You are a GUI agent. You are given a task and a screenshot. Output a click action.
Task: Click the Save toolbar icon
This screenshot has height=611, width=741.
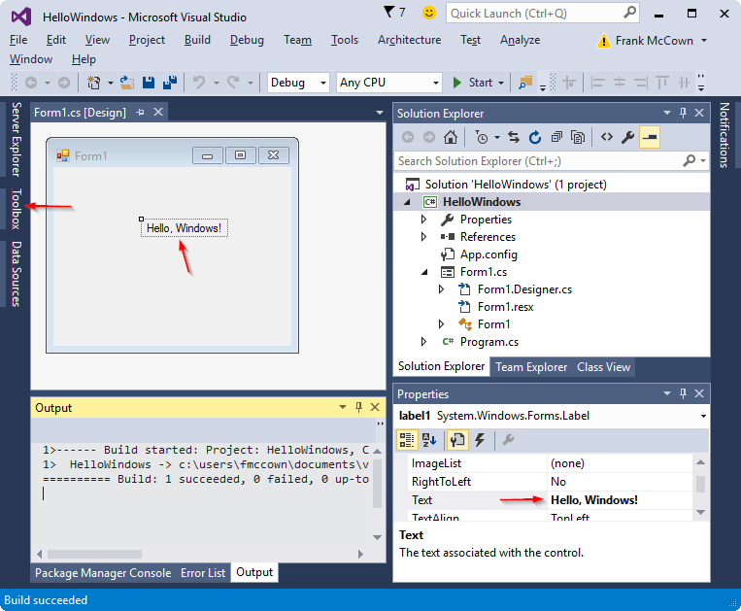click(x=149, y=83)
